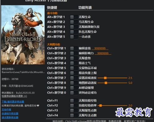The height and width of the screenshot is (122, 154).
Task: Toggle 无限盾牌耐久度 switch
Action: 74,27
